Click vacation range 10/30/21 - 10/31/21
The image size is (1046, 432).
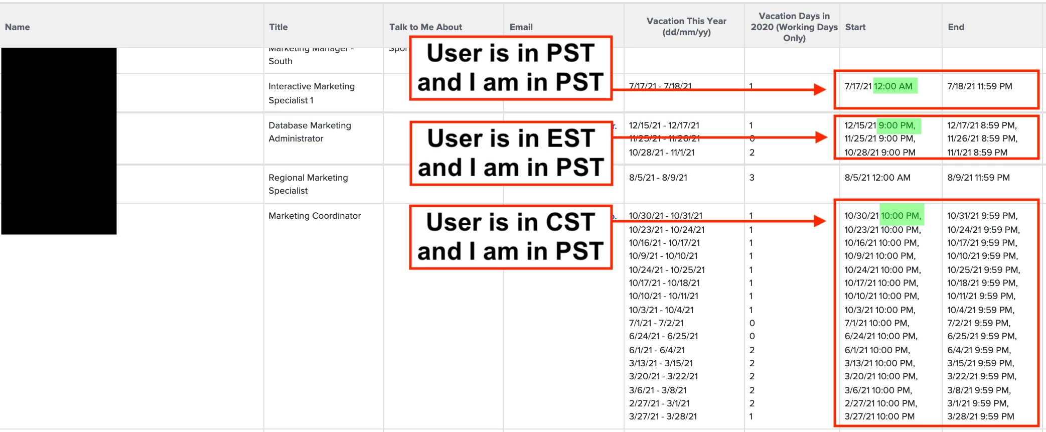666,216
